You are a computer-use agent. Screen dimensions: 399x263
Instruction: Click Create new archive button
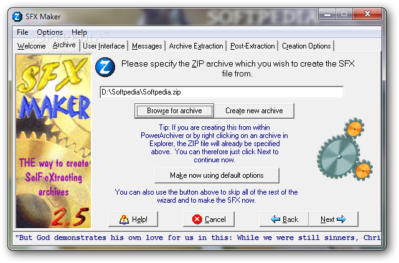tap(254, 111)
